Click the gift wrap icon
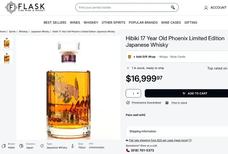The height and width of the screenshot is (154, 228). click(x=130, y=57)
